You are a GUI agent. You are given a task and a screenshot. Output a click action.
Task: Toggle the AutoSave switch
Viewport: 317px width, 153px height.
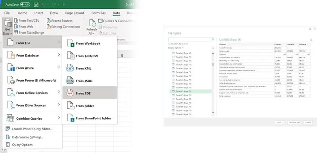[25, 4]
